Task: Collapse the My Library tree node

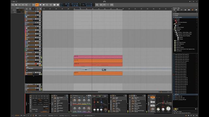Action: tap(174, 24)
